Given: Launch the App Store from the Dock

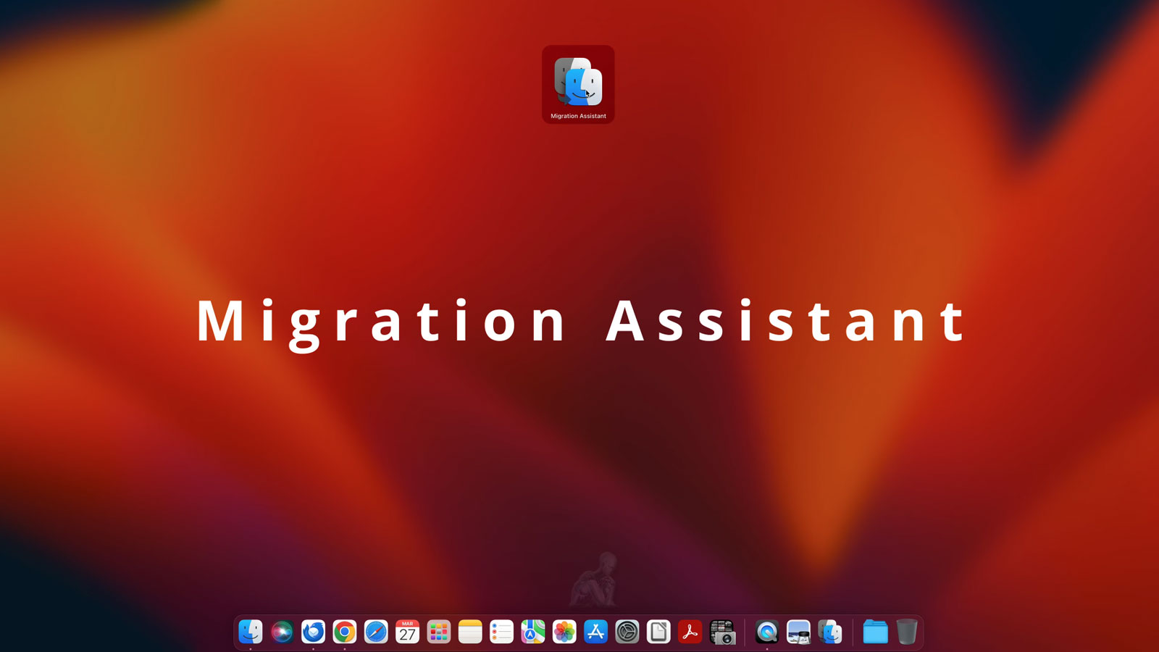Looking at the screenshot, I should point(595,632).
